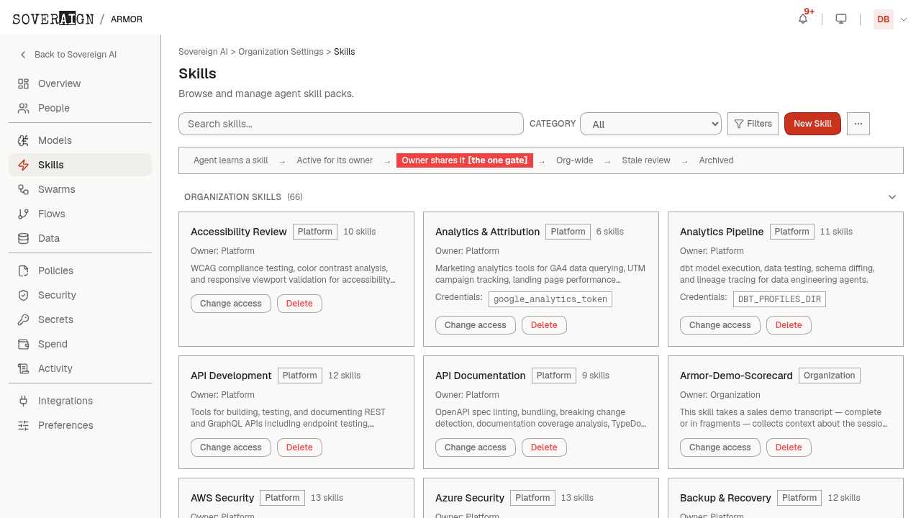This screenshot has width=921, height=518.
Task: Open the Accessibility Review card title
Action: pyautogui.click(x=239, y=232)
